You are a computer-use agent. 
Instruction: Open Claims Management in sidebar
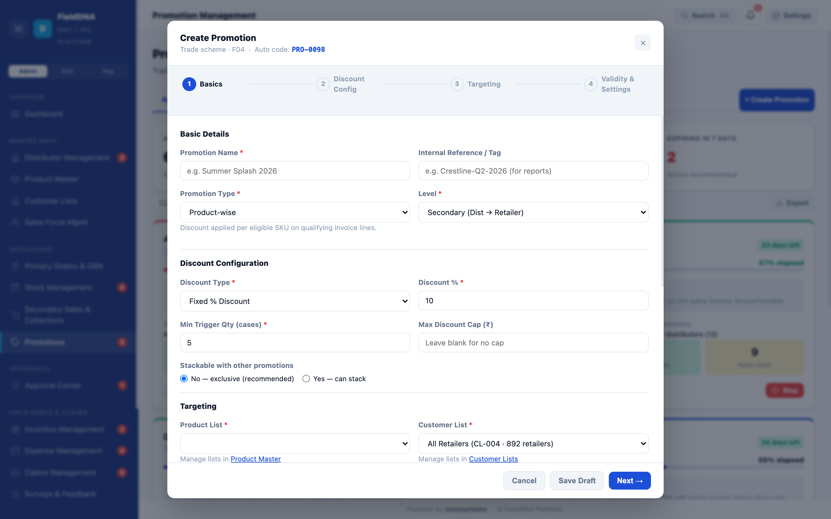[x=68, y=472]
